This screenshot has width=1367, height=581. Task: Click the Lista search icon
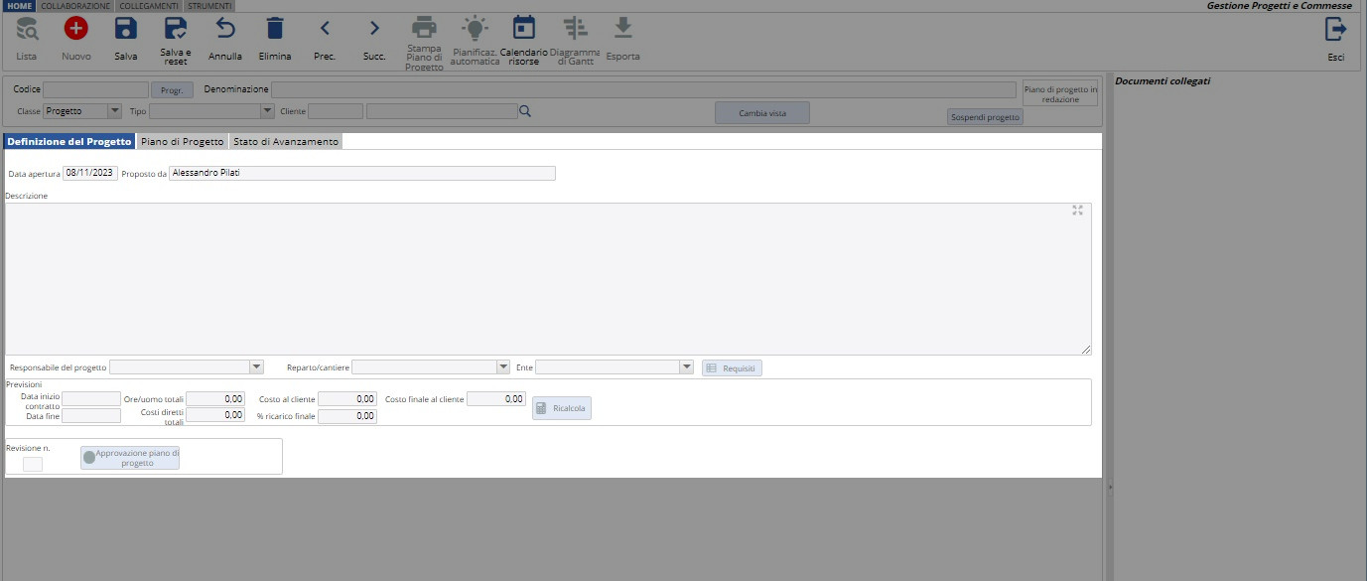[27, 30]
